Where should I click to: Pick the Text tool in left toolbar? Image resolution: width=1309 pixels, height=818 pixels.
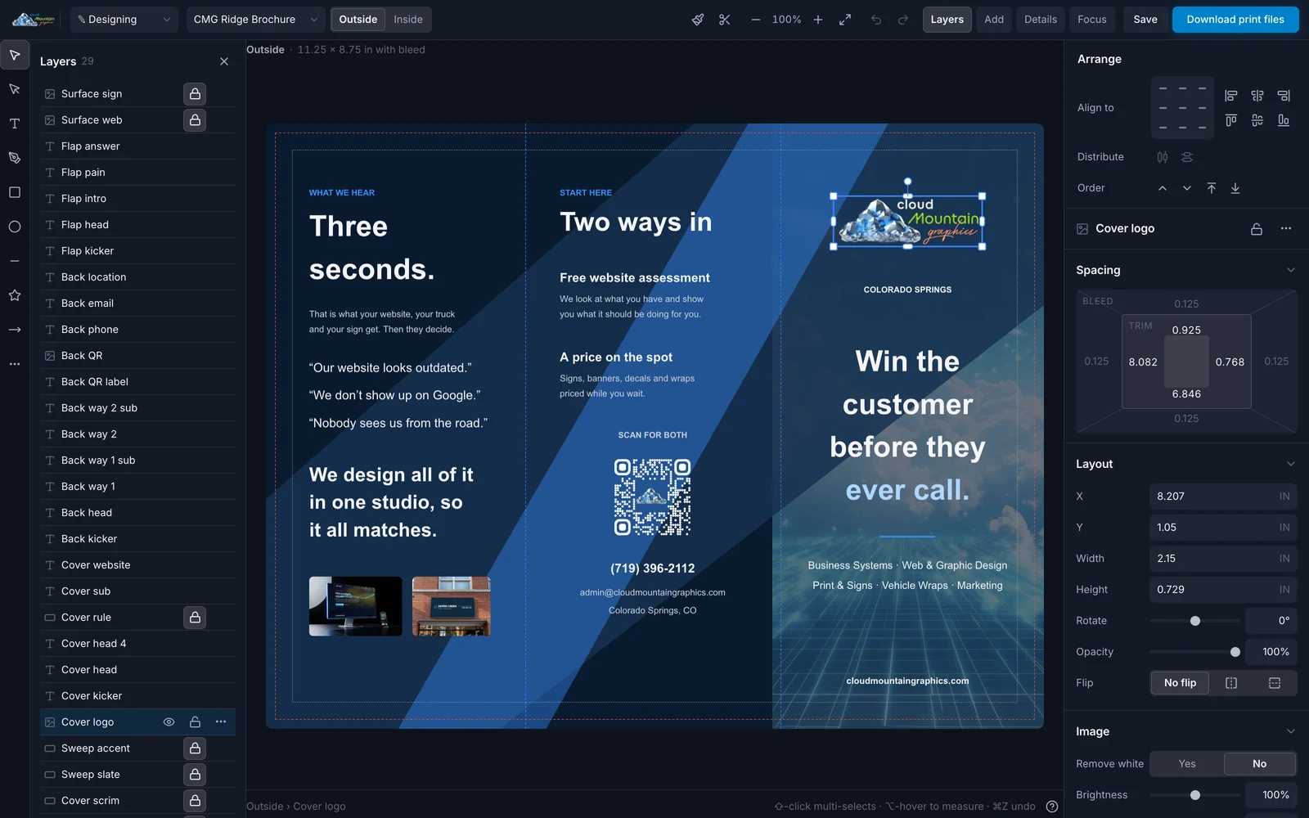(15, 124)
